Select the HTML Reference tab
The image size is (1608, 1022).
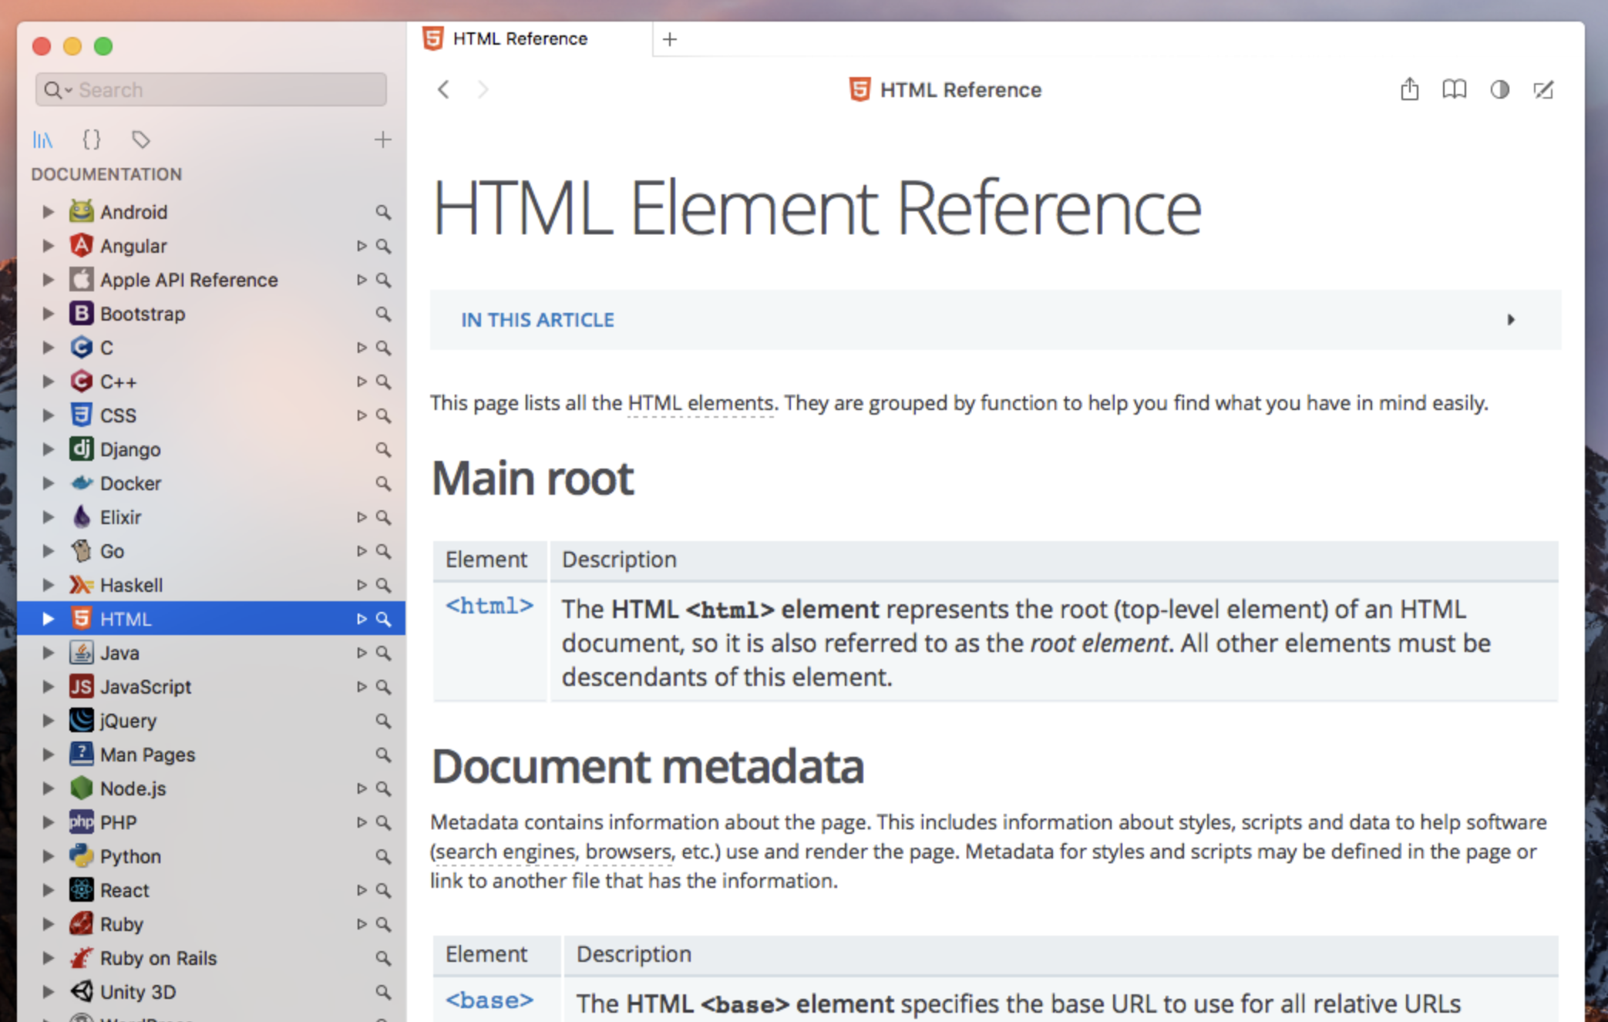520,39
